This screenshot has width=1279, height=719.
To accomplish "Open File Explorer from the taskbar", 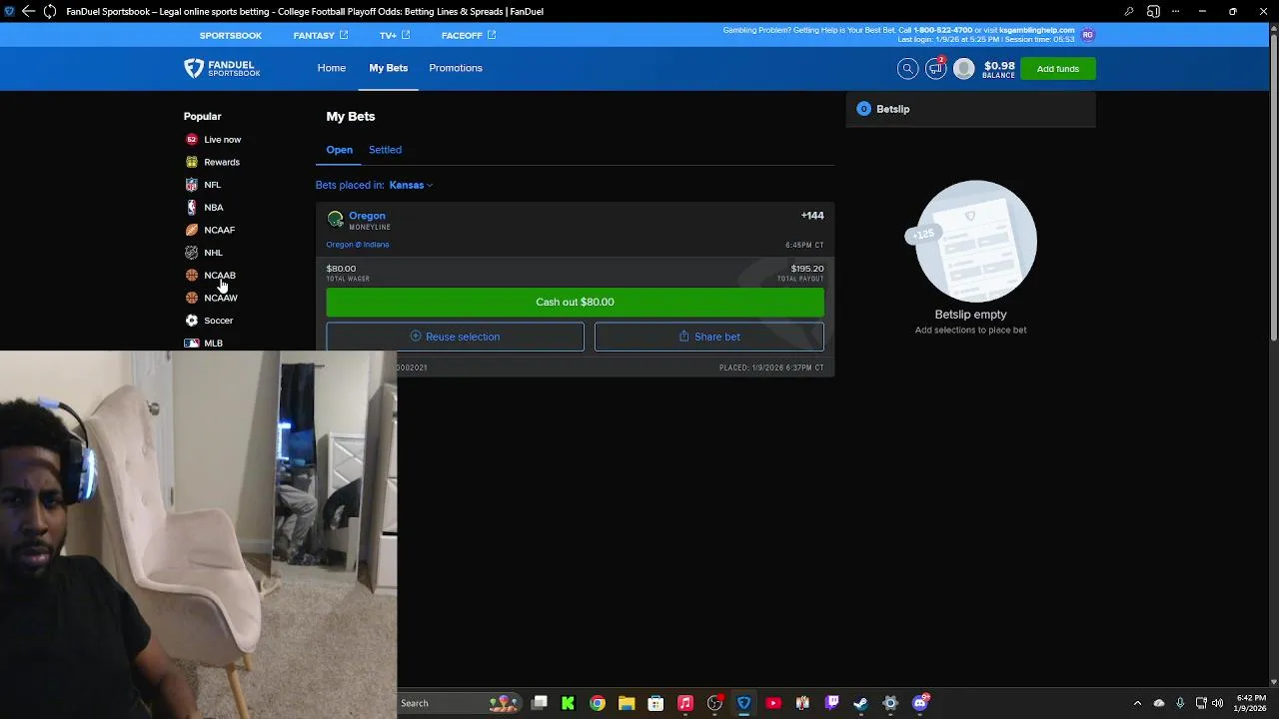I will 627,703.
